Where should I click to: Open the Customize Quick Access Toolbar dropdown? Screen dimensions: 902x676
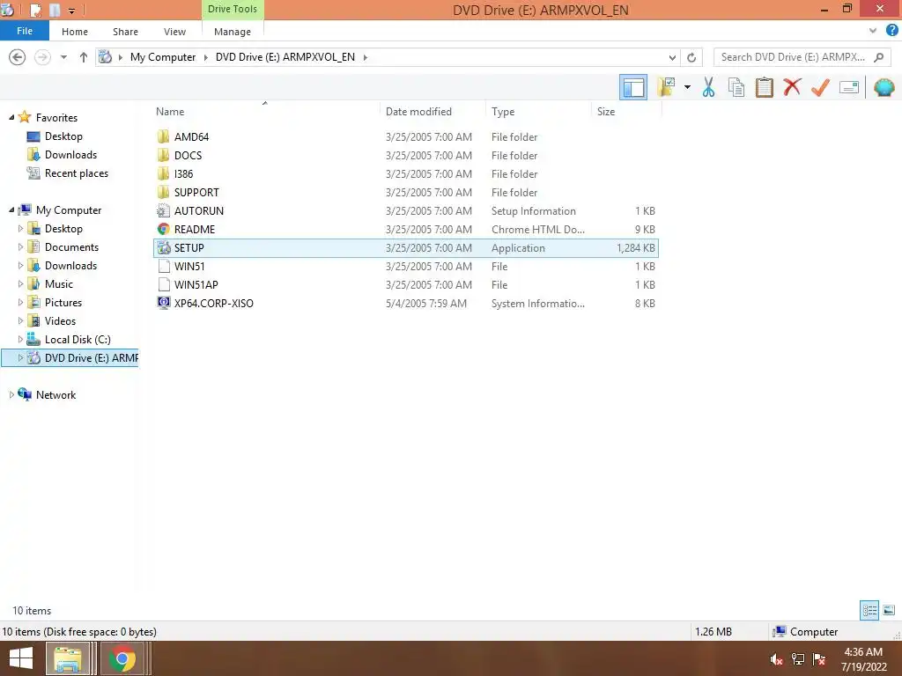72,11
